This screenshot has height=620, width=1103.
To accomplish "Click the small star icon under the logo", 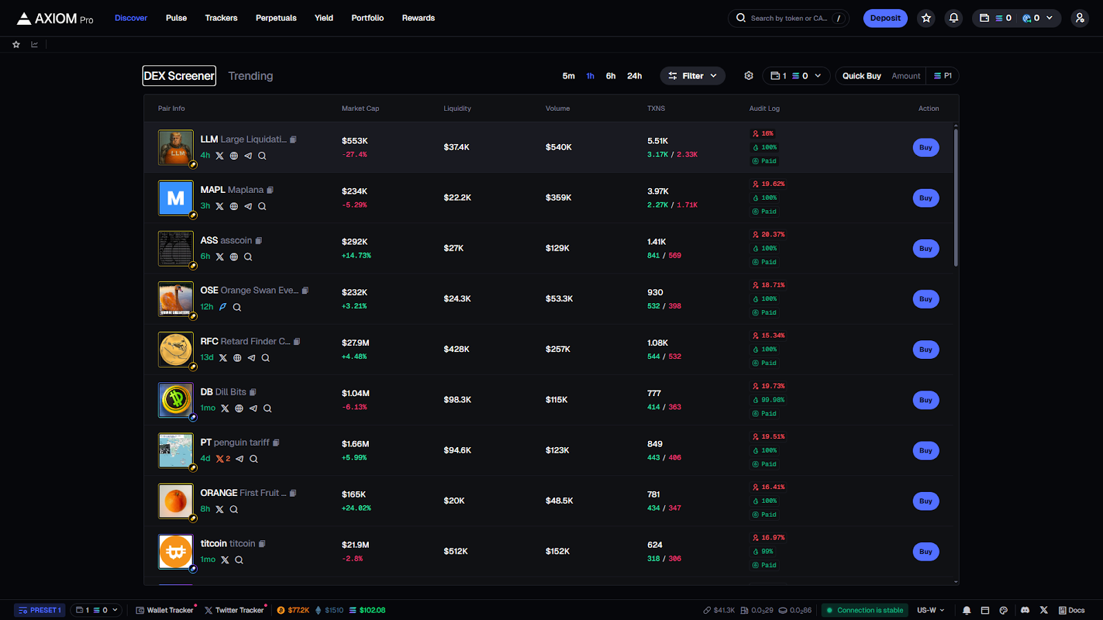I will (x=16, y=45).
